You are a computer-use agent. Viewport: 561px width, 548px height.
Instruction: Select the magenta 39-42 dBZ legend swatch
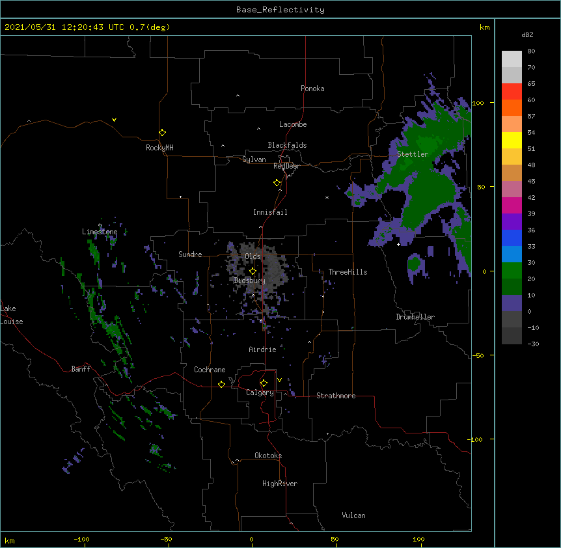(x=512, y=205)
